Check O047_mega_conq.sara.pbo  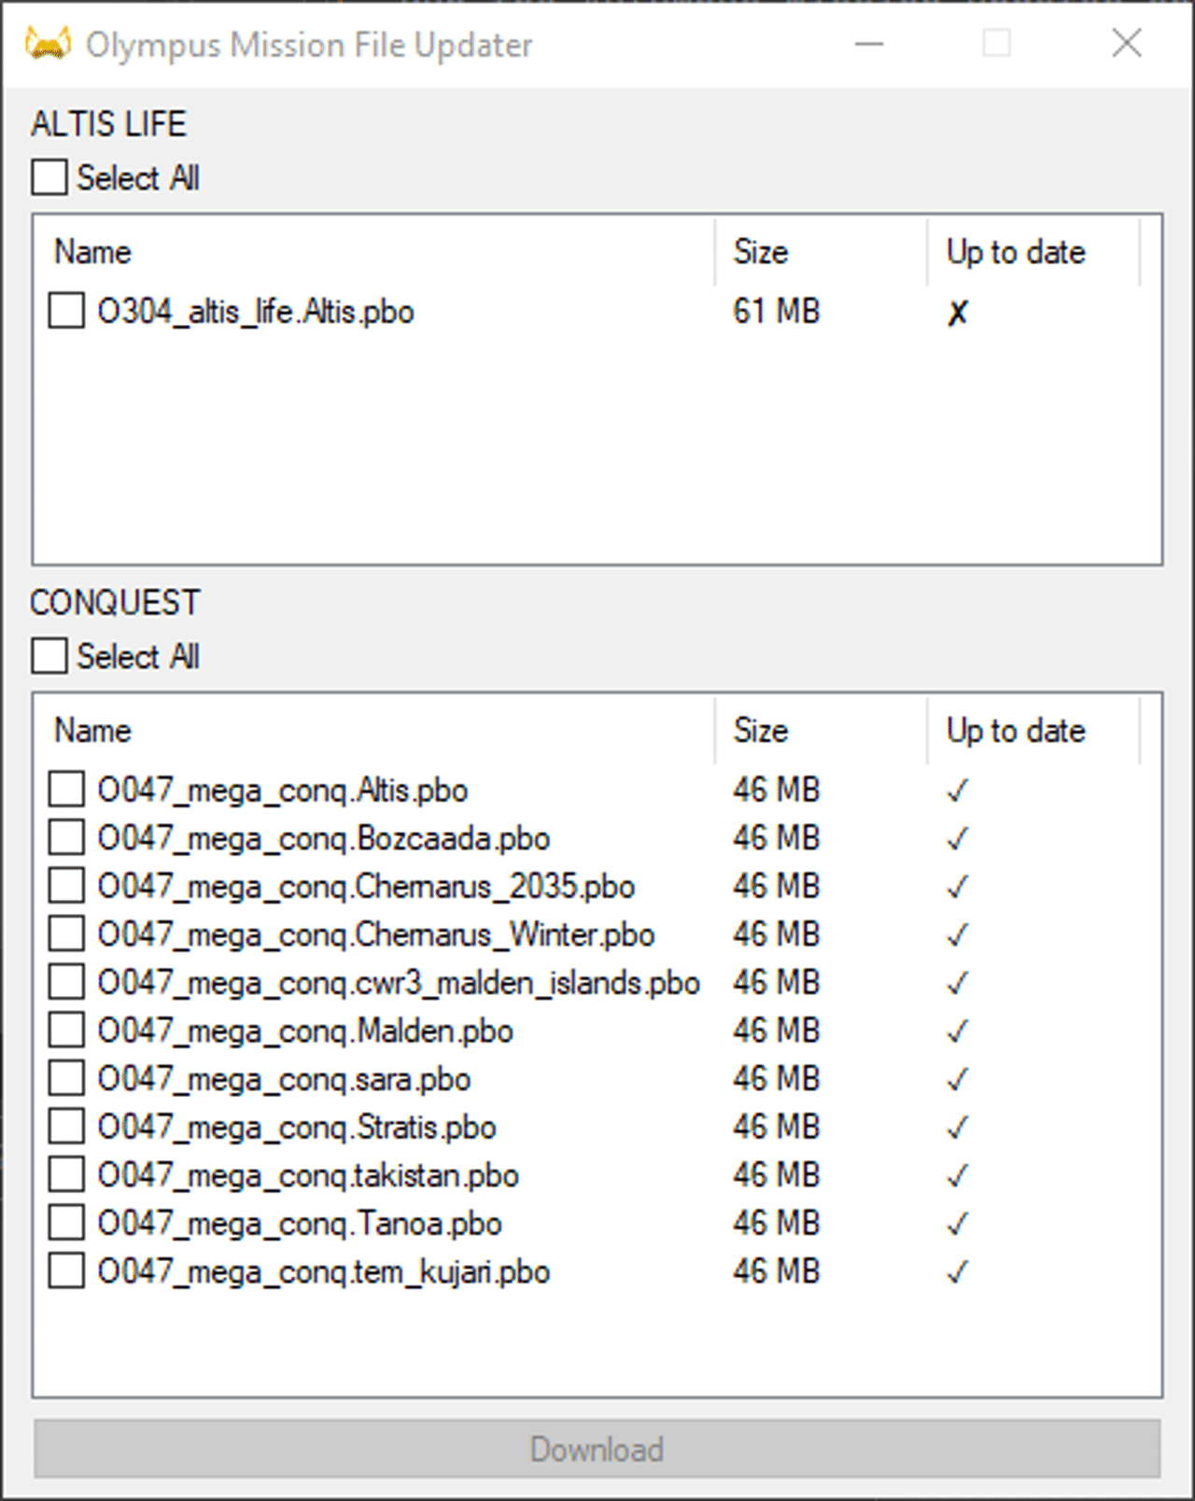[65, 1078]
